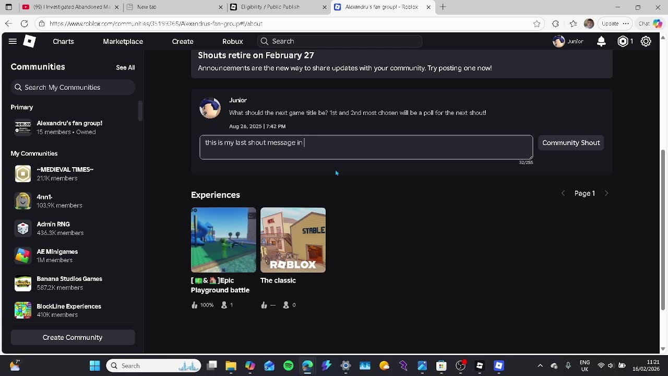Open the browser extensions icon

click(x=555, y=23)
